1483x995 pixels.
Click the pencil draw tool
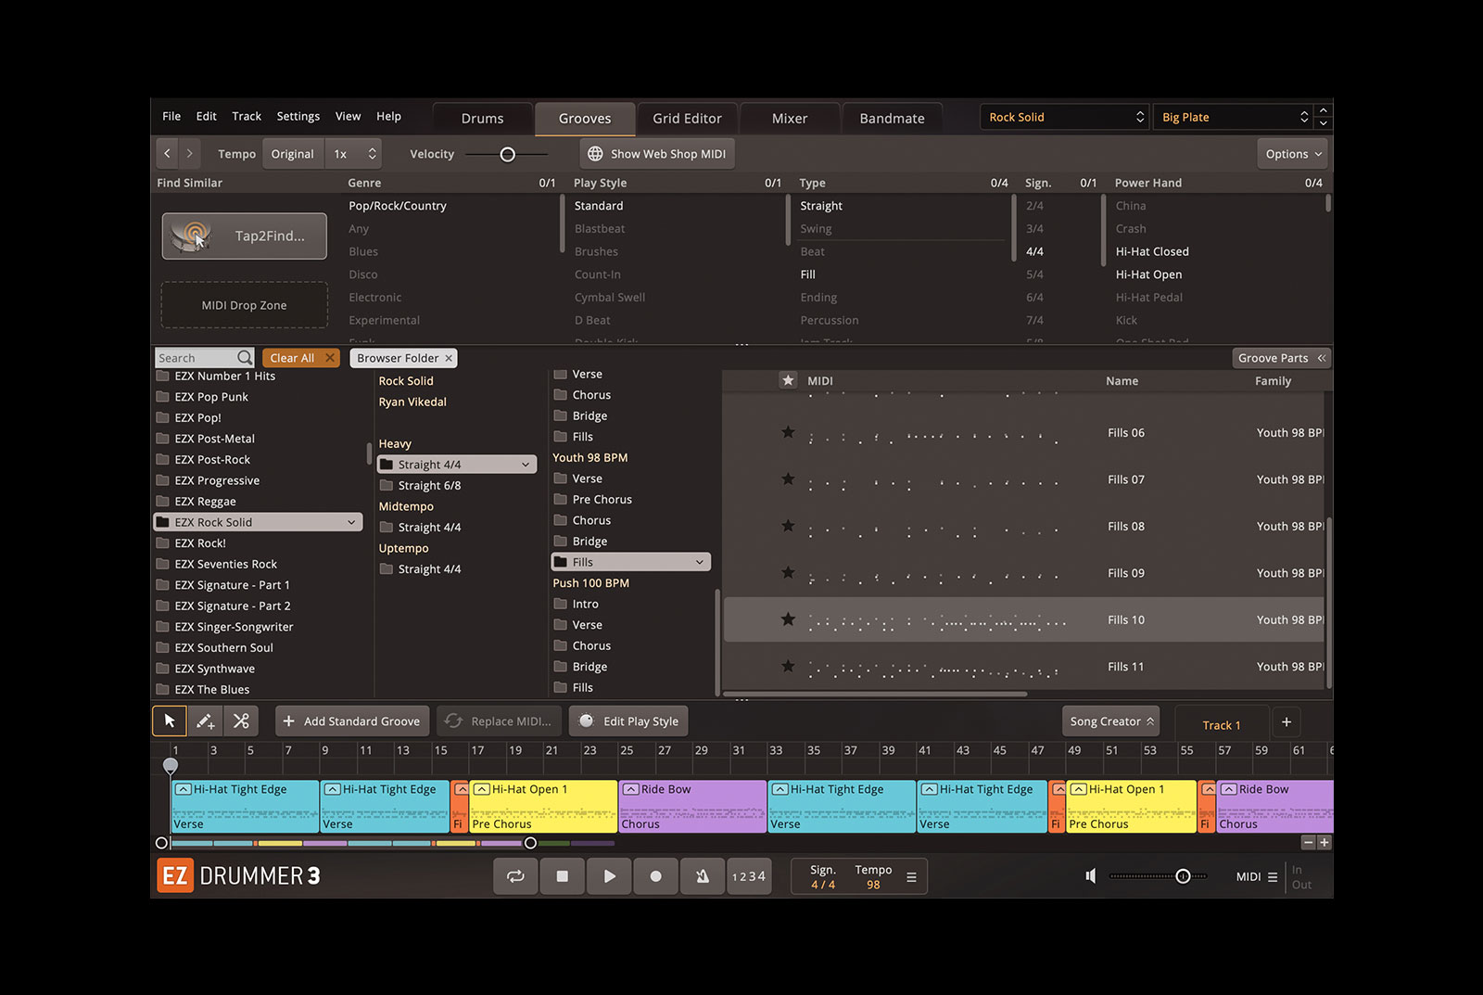point(206,721)
